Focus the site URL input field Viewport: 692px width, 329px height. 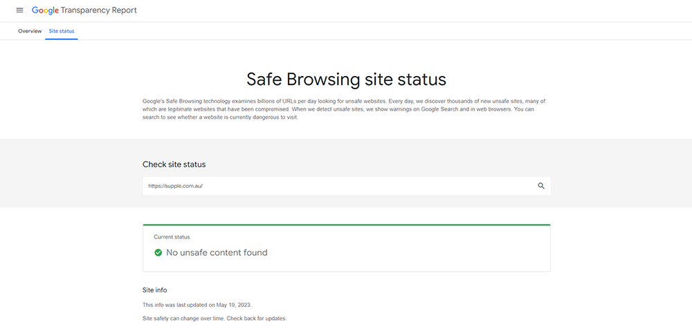347,186
